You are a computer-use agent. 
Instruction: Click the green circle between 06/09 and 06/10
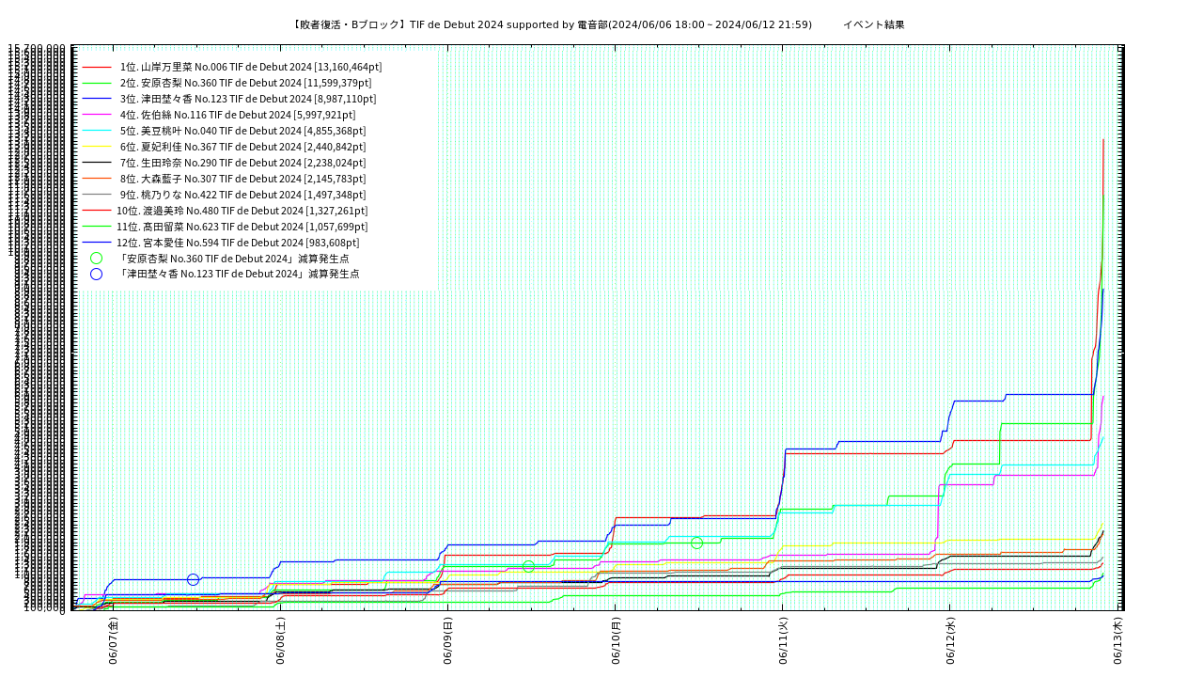coord(528,566)
